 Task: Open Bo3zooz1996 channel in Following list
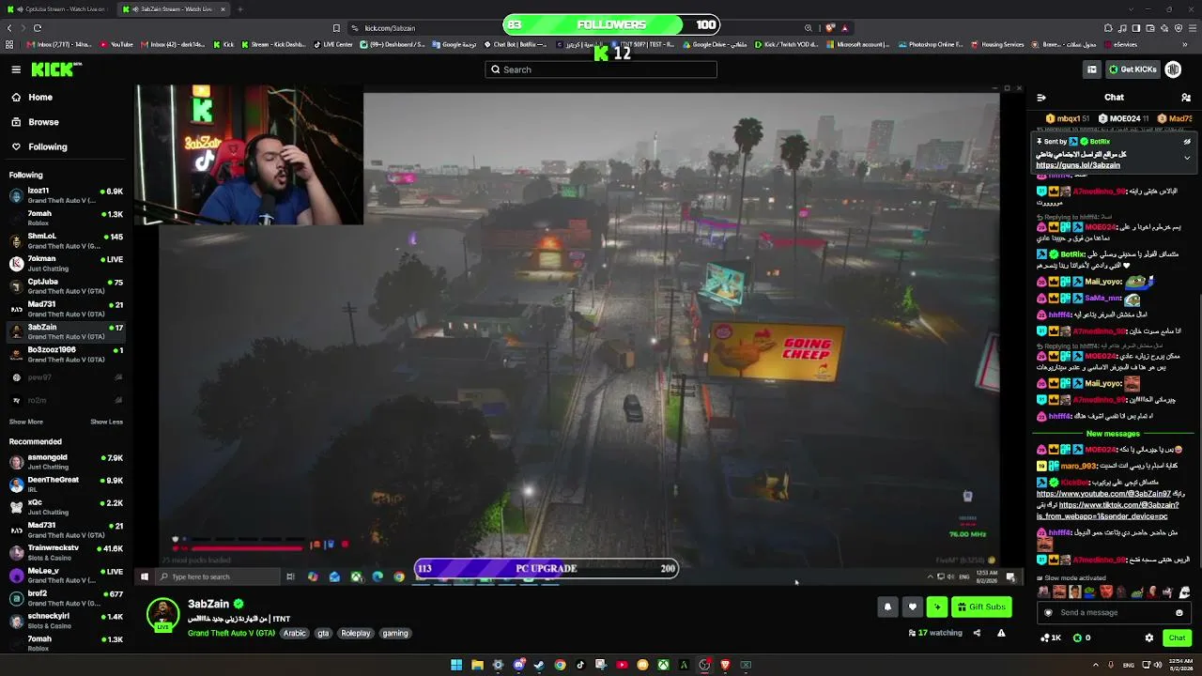pyautogui.click(x=66, y=354)
